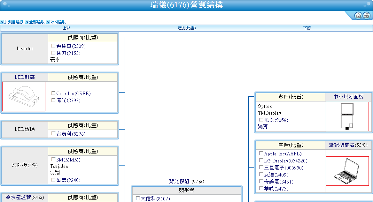Open 3M(MMM) supplier link

point(68,160)
